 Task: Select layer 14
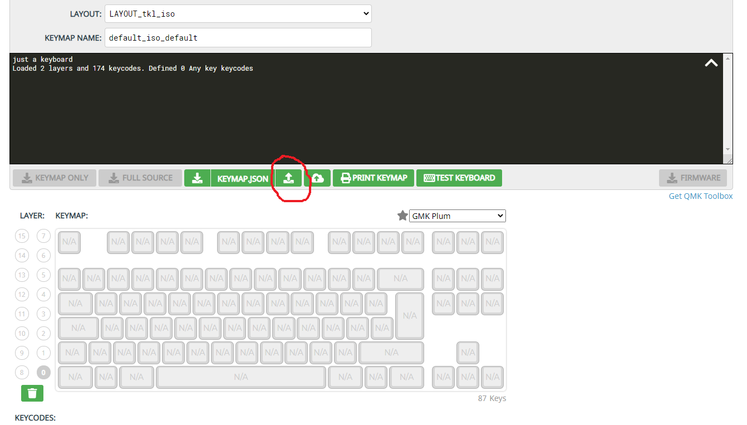pyautogui.click(x=22, y=256)
